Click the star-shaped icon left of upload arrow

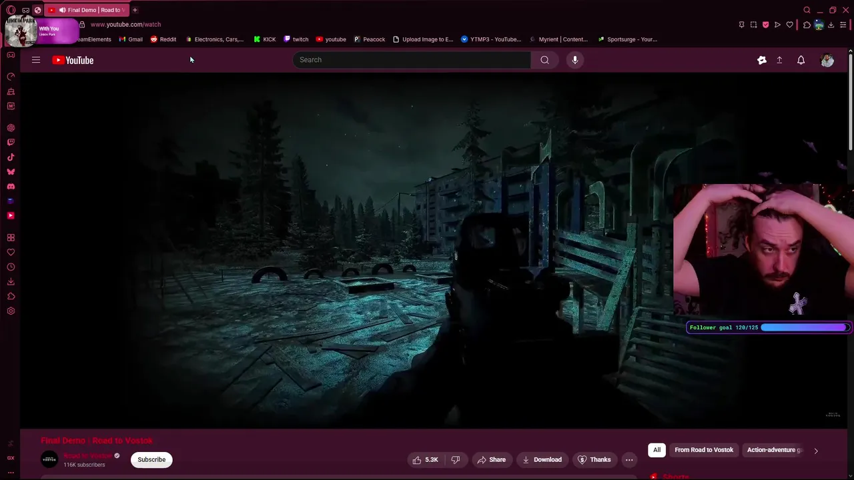tap(762, 60)
